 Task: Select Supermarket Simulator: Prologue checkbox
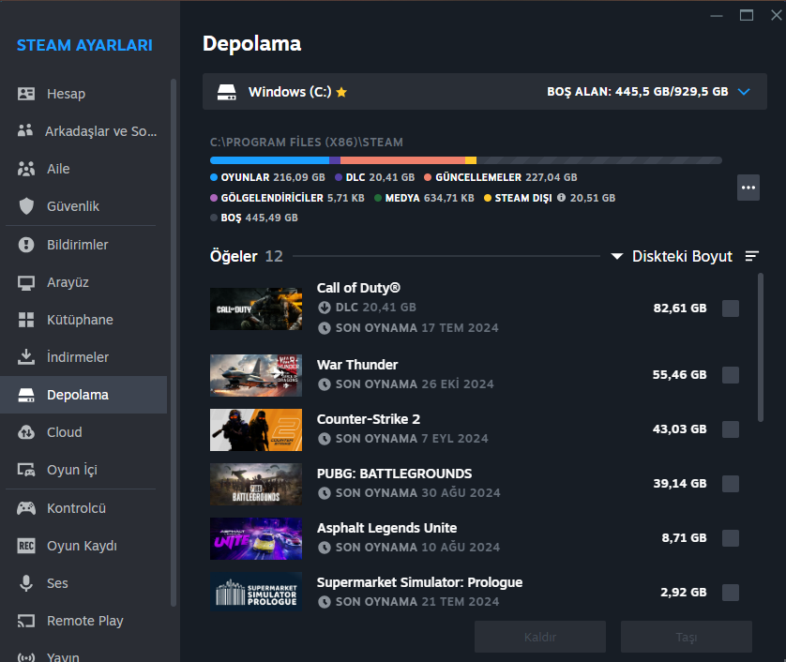pyautogui.click(x=731, y=593)
